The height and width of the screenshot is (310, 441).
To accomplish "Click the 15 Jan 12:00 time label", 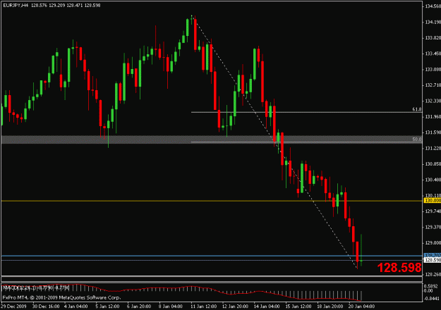I will [298, 306].
